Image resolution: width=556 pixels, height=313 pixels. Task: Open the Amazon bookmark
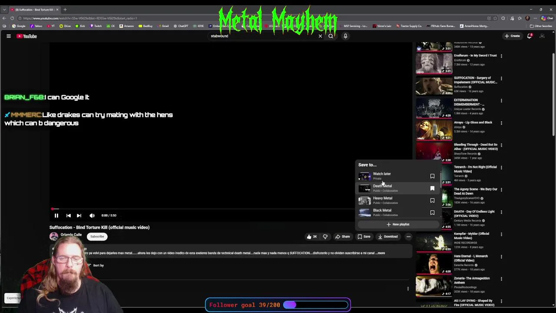click(x=126, y=26)
